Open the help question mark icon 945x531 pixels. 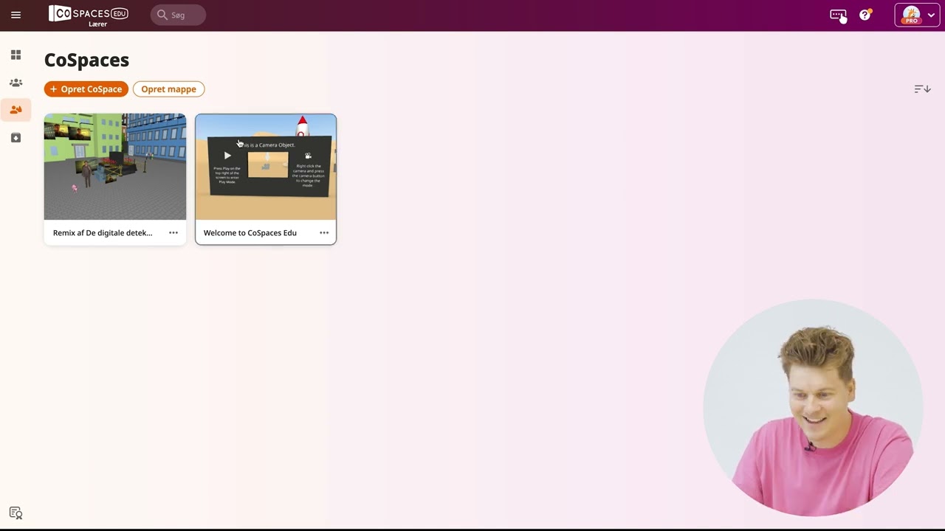(865, 15)
